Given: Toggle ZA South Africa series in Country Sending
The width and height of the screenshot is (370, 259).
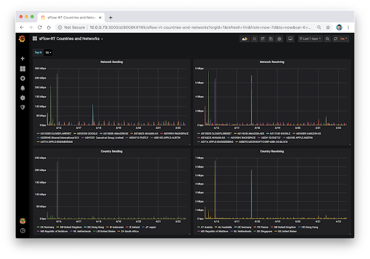Looking at the screenshot, I should pos(128,231).
